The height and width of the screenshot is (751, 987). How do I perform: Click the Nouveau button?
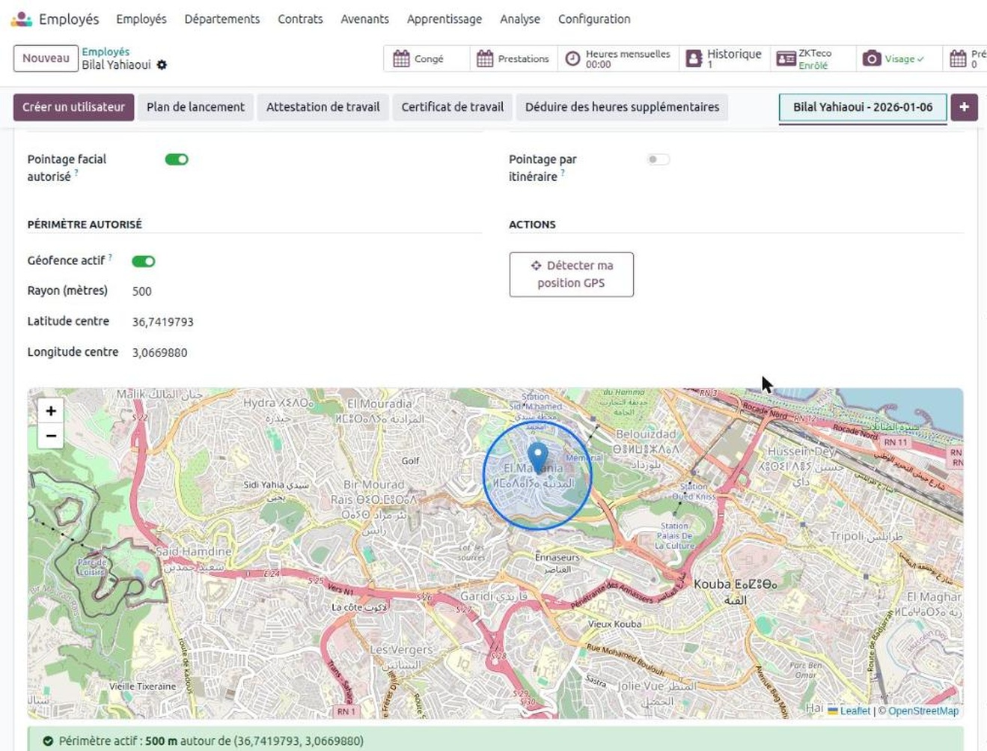[x=46, y=58]
